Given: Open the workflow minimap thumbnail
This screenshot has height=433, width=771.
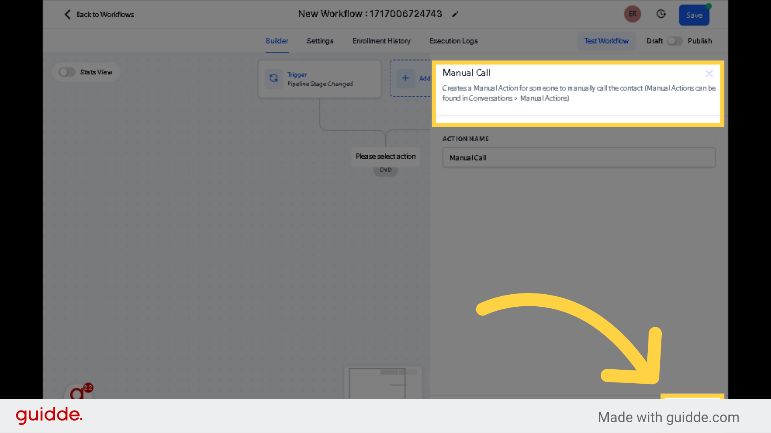Looking at the screenshot, I should click(383, 383).
